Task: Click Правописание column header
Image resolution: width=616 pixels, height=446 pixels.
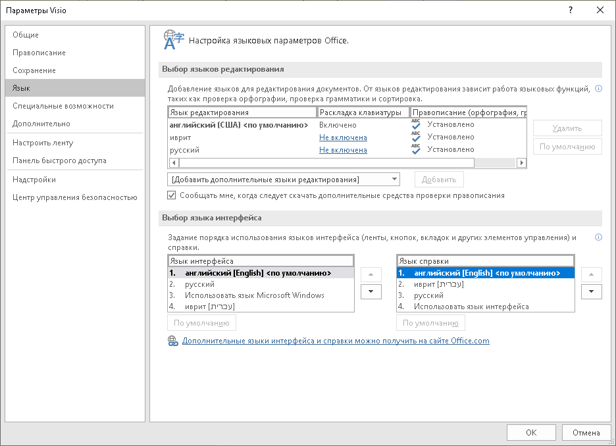Action: click(x=469, y=112)
